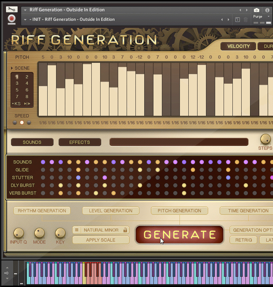Open the Natural Minor scale selector
The image size is (273, 287).
101,230
